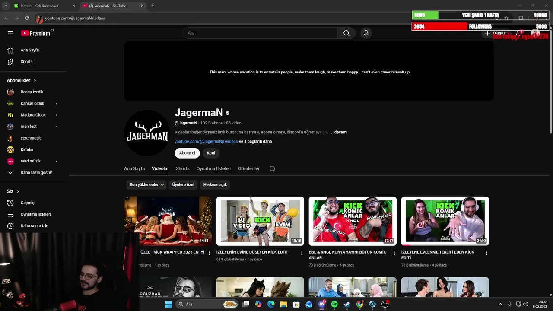The width and height of the screenshot is (553, 311).
Task: Search within channel using magnifier icon
Action: point(272,169)
